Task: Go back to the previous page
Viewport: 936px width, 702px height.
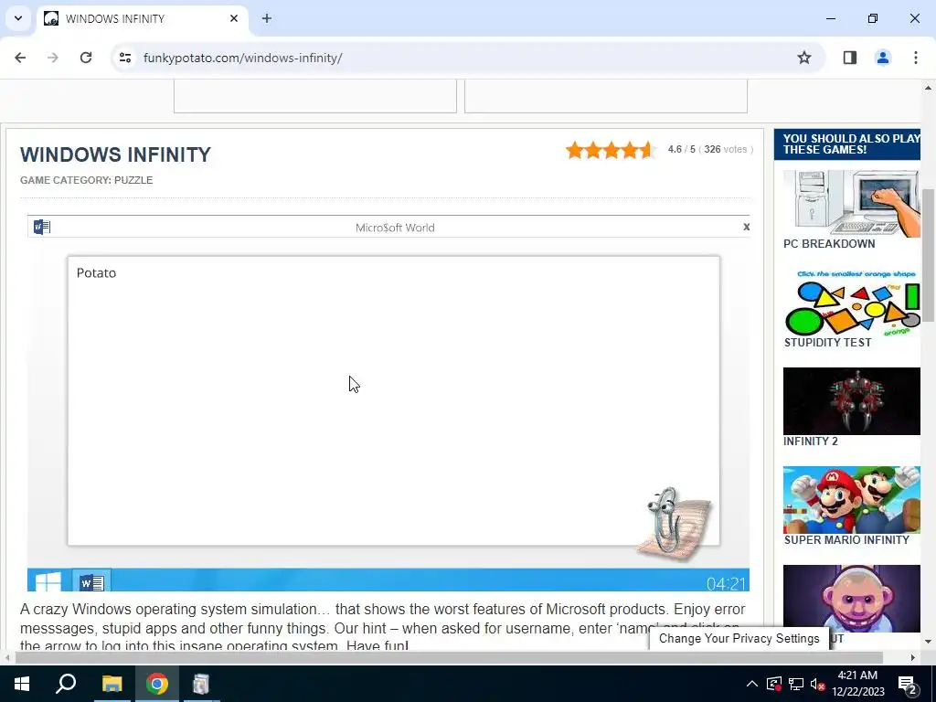Action: (20, 58)
